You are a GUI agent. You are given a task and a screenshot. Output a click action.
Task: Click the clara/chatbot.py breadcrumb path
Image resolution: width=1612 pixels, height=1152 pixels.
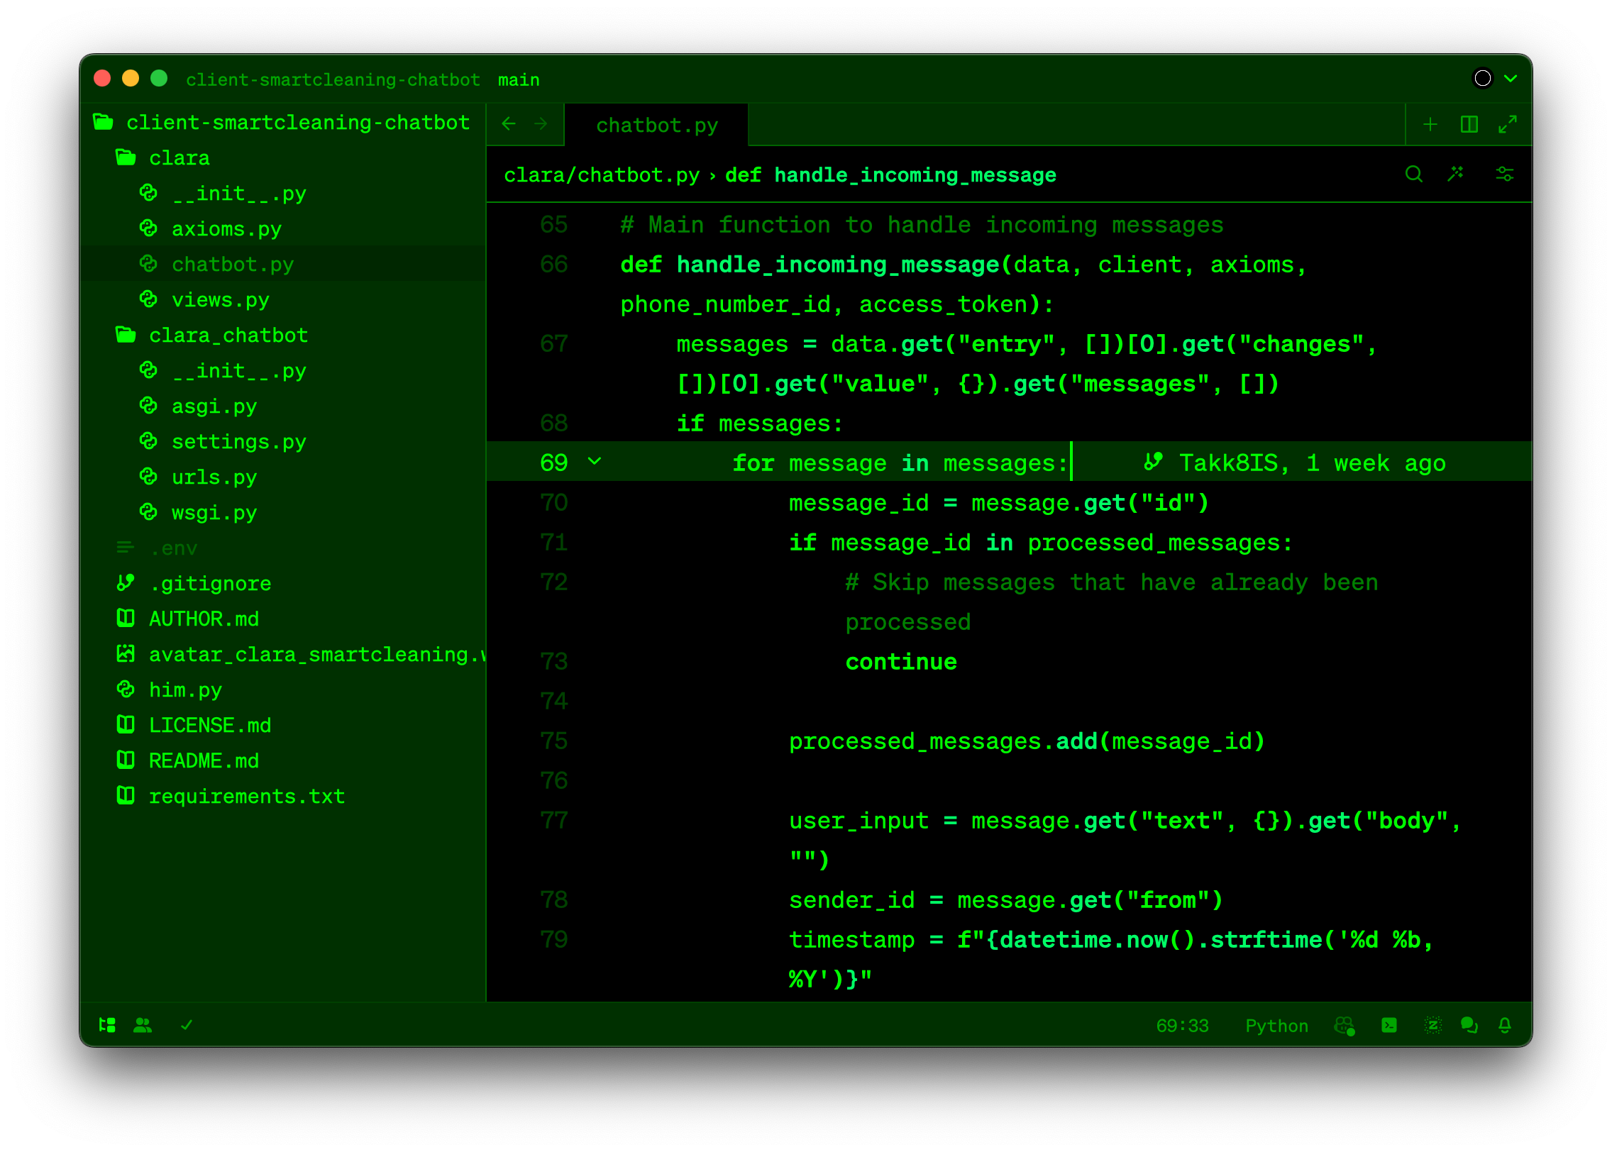point(602,175)
